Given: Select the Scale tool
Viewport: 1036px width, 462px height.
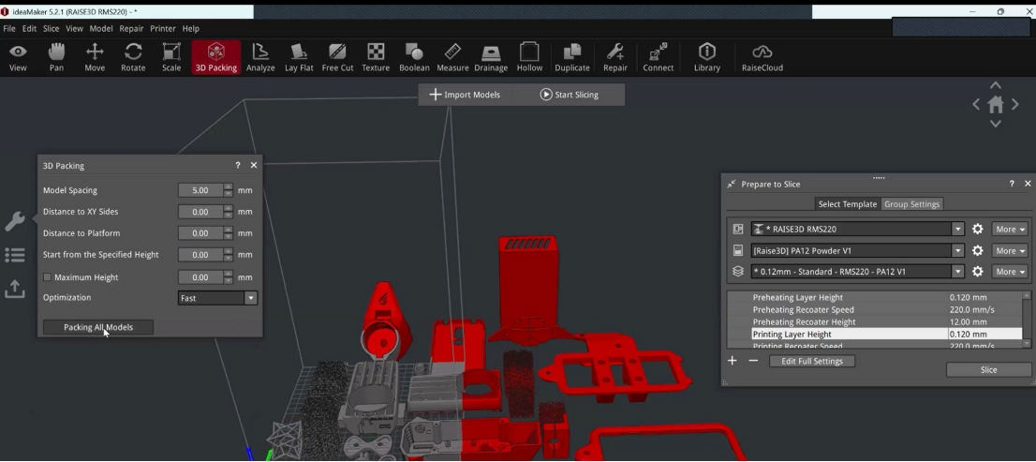Looking at the screenshot, I should tap(171, 57).
